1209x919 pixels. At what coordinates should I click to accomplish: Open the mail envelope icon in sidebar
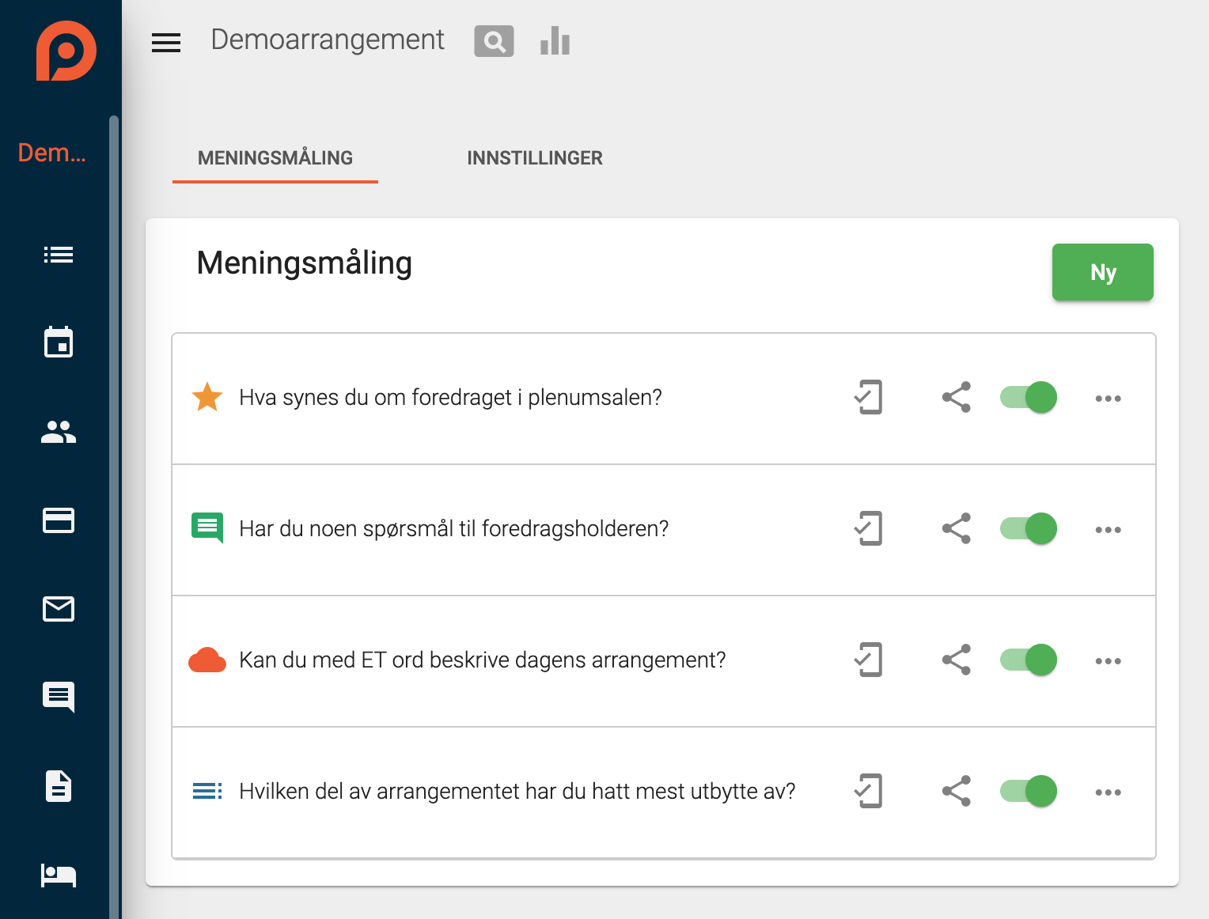click(x=59, y=609)
